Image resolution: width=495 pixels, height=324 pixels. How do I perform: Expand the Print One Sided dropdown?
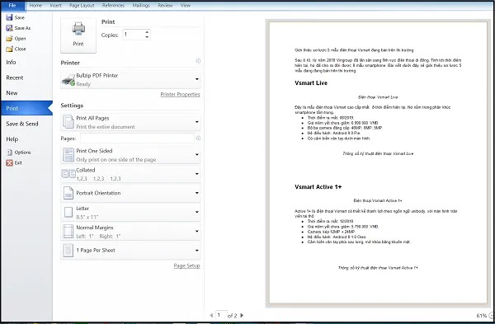click(x=130, y=155)
